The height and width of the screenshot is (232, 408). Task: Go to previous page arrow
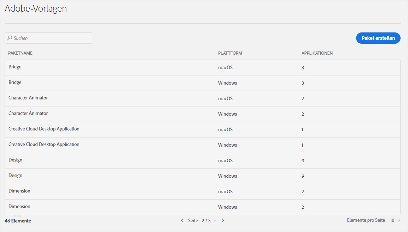pyautogui.click(x=182, y=220)
